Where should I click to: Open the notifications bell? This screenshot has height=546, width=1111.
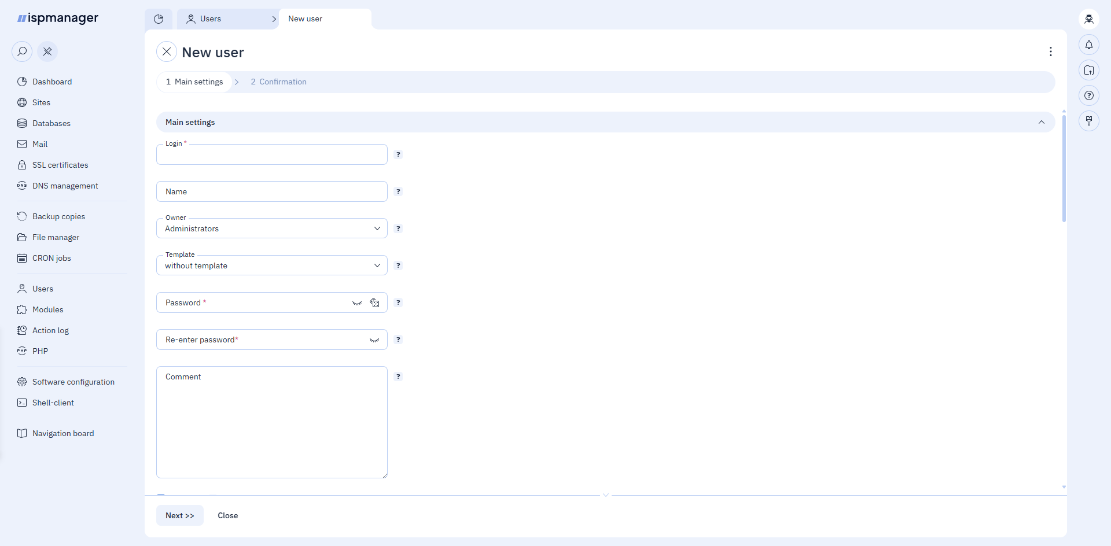(1089, 45)
